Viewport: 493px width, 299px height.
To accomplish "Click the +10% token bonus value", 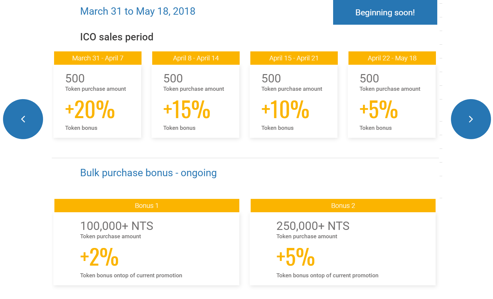I will [285, 109].
